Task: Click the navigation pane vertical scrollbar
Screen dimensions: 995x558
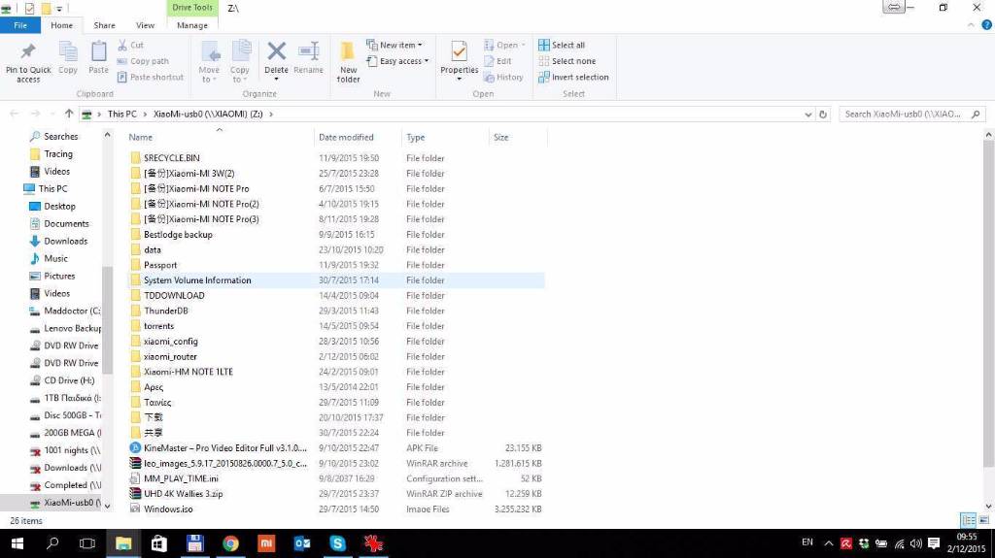Action: pyautogui.click(x=108, y=320)
